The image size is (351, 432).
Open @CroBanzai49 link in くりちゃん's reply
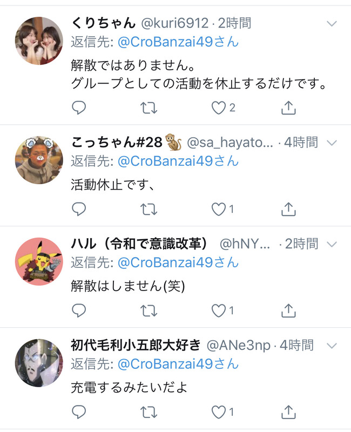[178, 42]
